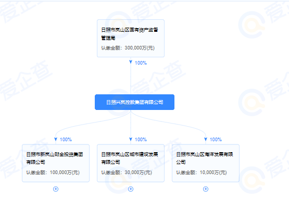Click the 100% label below the state asset bureau card
The height and width of the screenshot is (197, 289).
click(x=141, y=63)
